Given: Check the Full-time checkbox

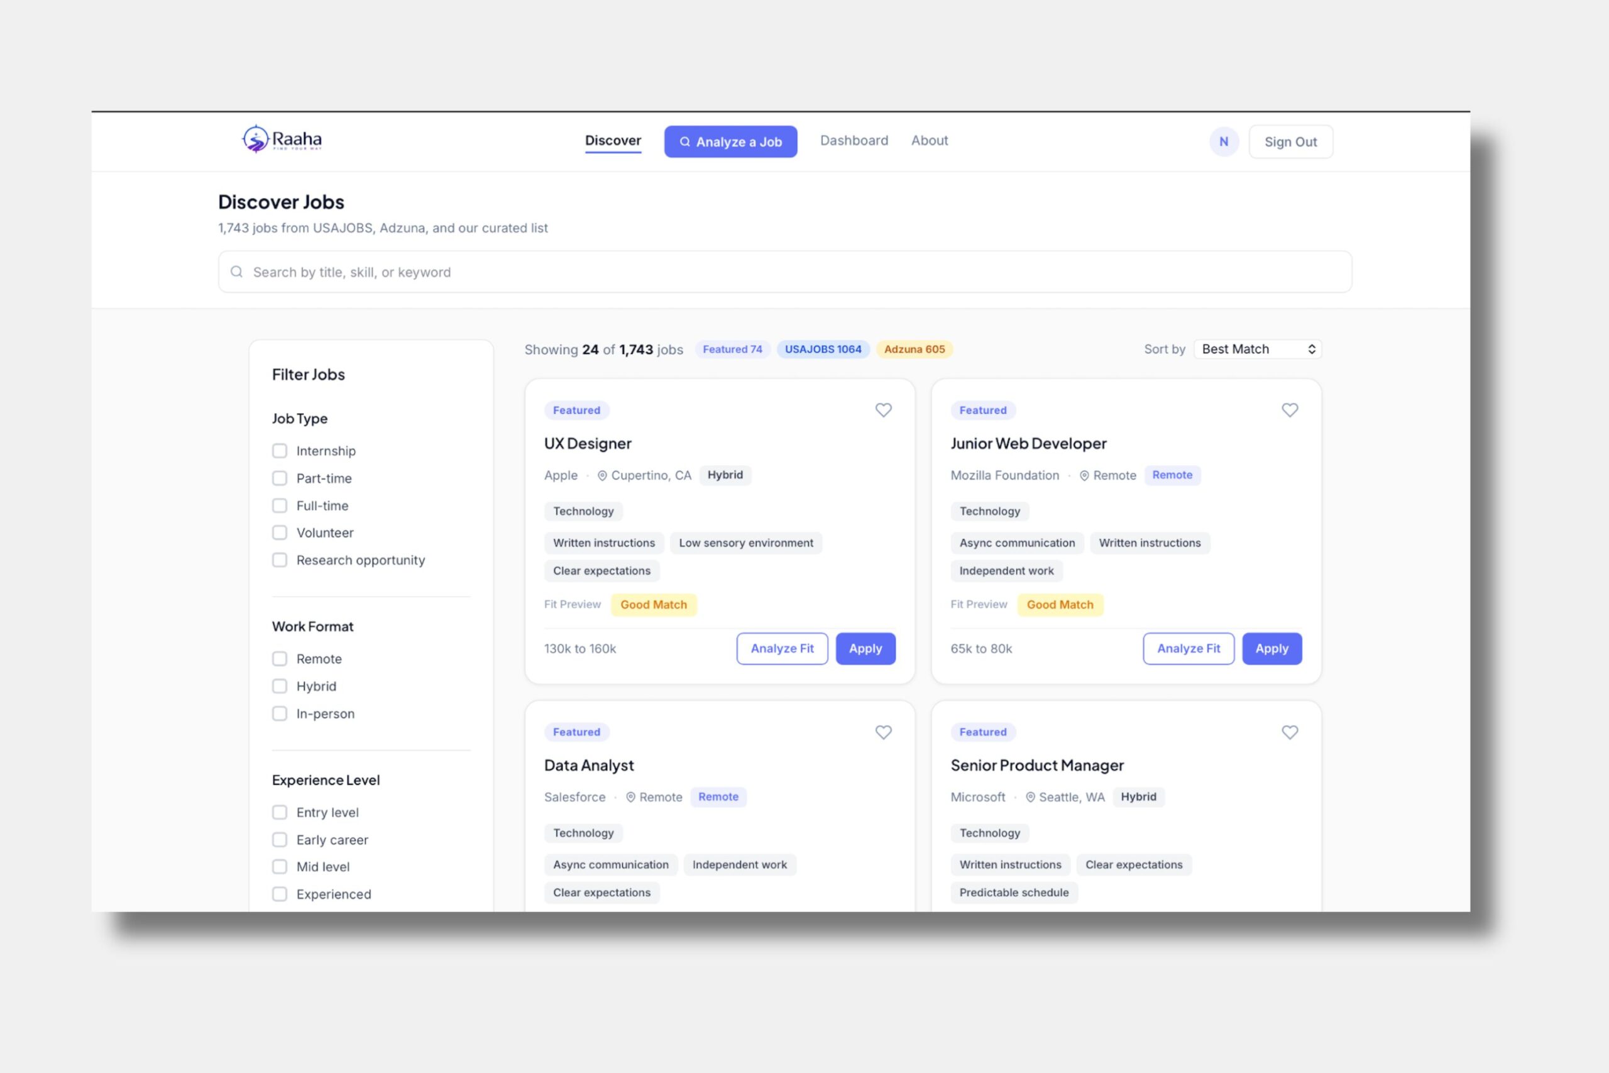Looking at the screenshot, I should [280, 506].
